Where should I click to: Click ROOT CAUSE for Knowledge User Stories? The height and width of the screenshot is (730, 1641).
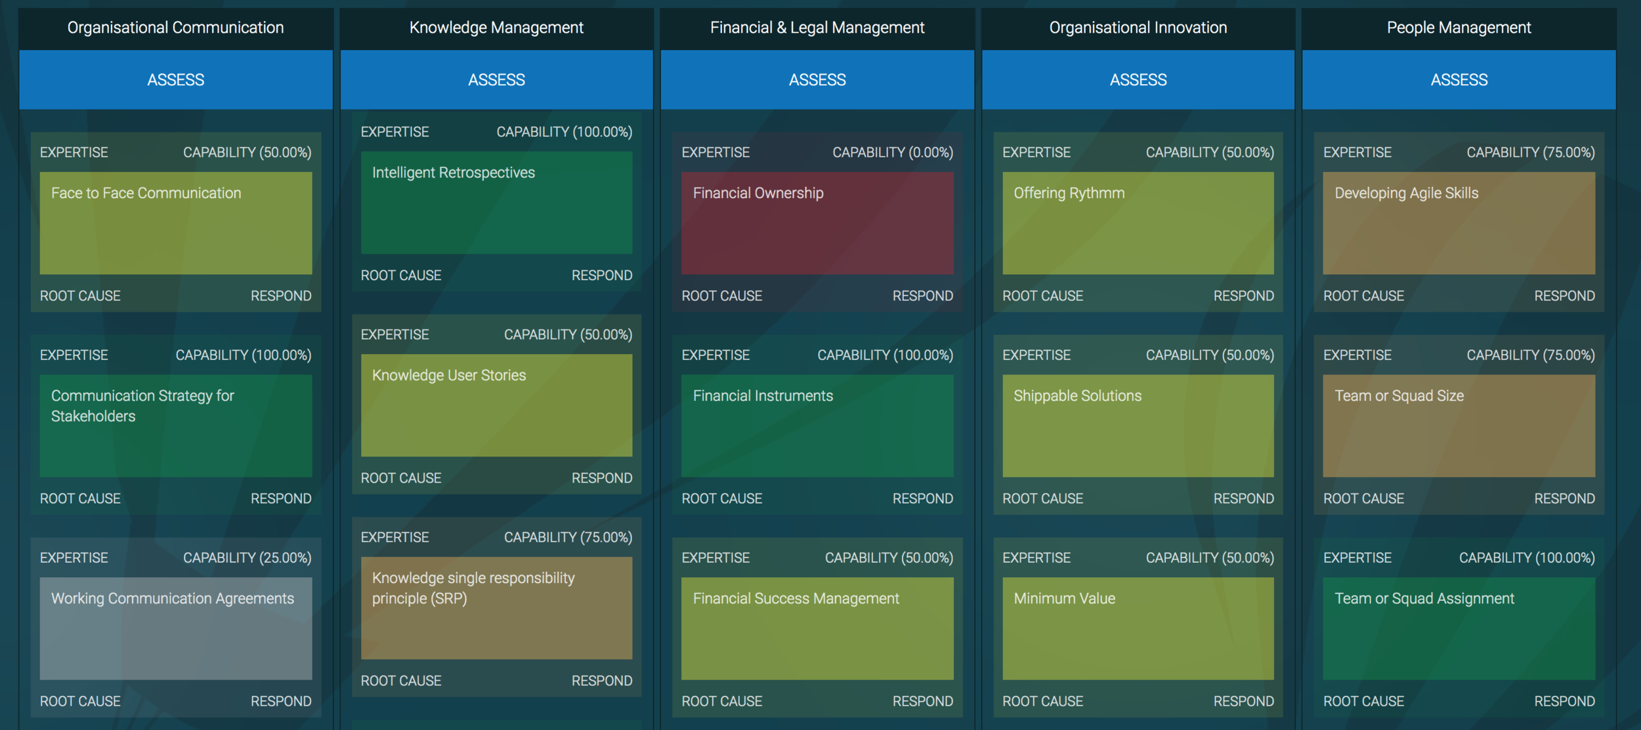(401, 478)
